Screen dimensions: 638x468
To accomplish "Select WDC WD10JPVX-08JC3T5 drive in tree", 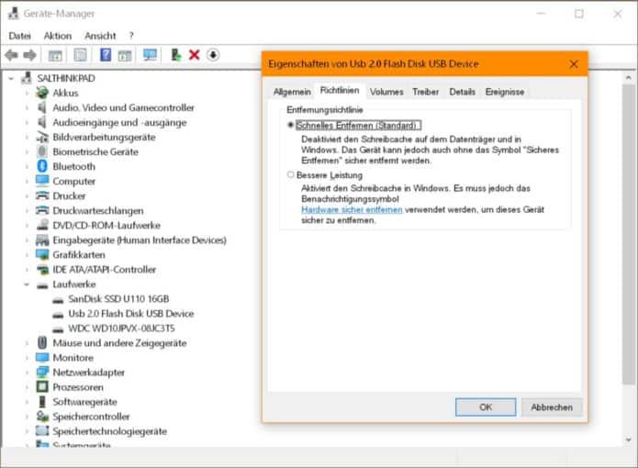I will point(120,329).
